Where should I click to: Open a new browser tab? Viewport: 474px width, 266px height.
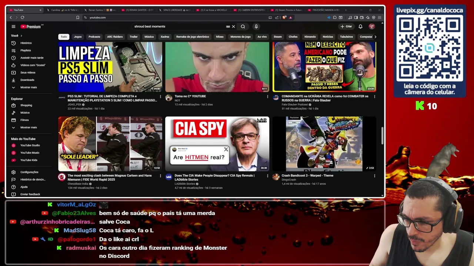click(x=346, y=10)
